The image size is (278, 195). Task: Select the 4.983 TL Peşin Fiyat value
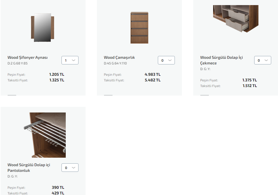click(153, 74)
